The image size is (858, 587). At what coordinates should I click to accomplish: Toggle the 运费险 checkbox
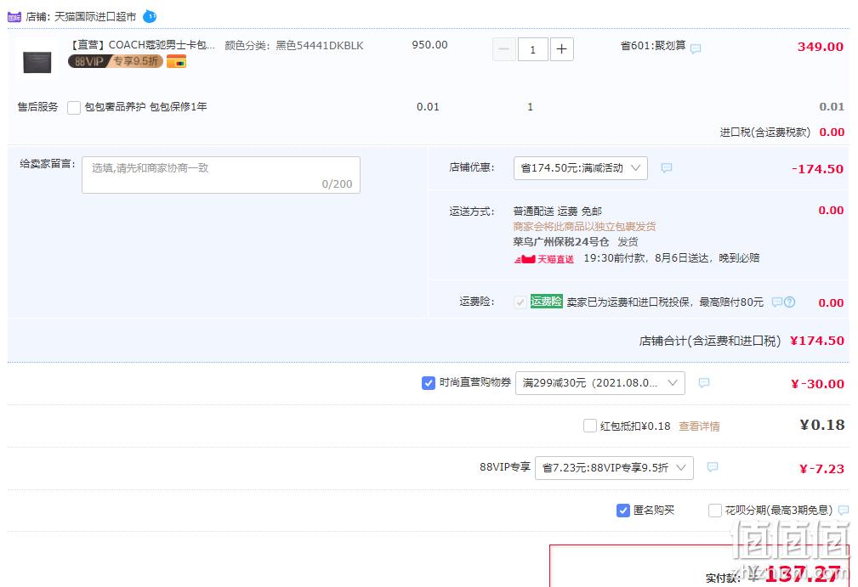click(520, 302)
